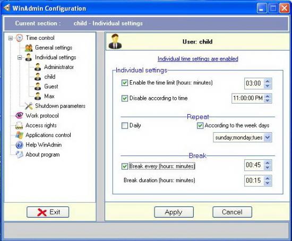Decrease the time limit spinner value
The image size is (292, 241).
[x=268, y=85]
